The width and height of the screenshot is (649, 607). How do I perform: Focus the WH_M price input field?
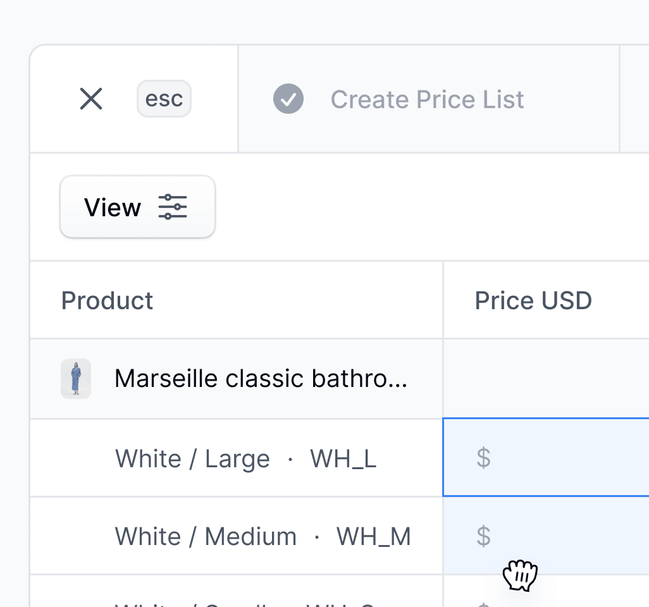(546, 536)
